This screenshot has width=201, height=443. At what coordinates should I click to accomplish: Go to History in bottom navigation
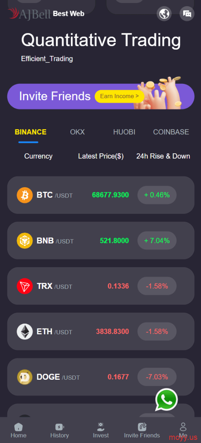point(60,431)
